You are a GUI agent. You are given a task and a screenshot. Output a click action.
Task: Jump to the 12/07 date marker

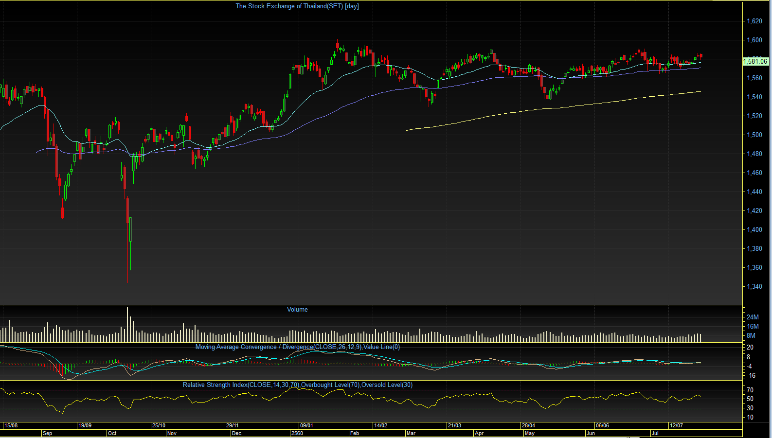click(676, 426)
